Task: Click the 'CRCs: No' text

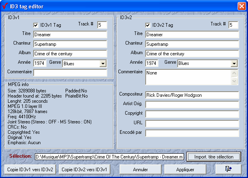Action: tap(17, 127)
